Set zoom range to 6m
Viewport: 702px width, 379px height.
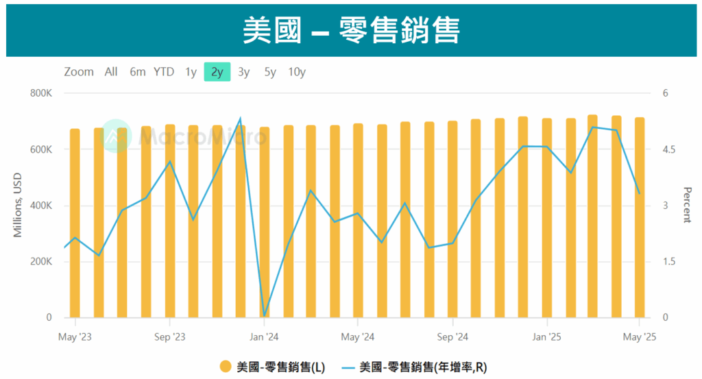(x=137, y=72)
